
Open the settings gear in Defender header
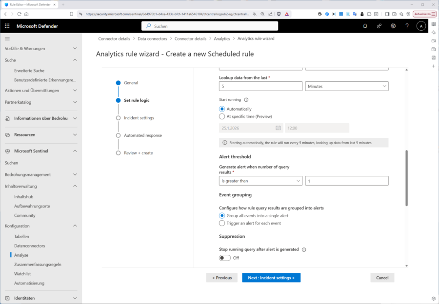(x=393, y=26)
